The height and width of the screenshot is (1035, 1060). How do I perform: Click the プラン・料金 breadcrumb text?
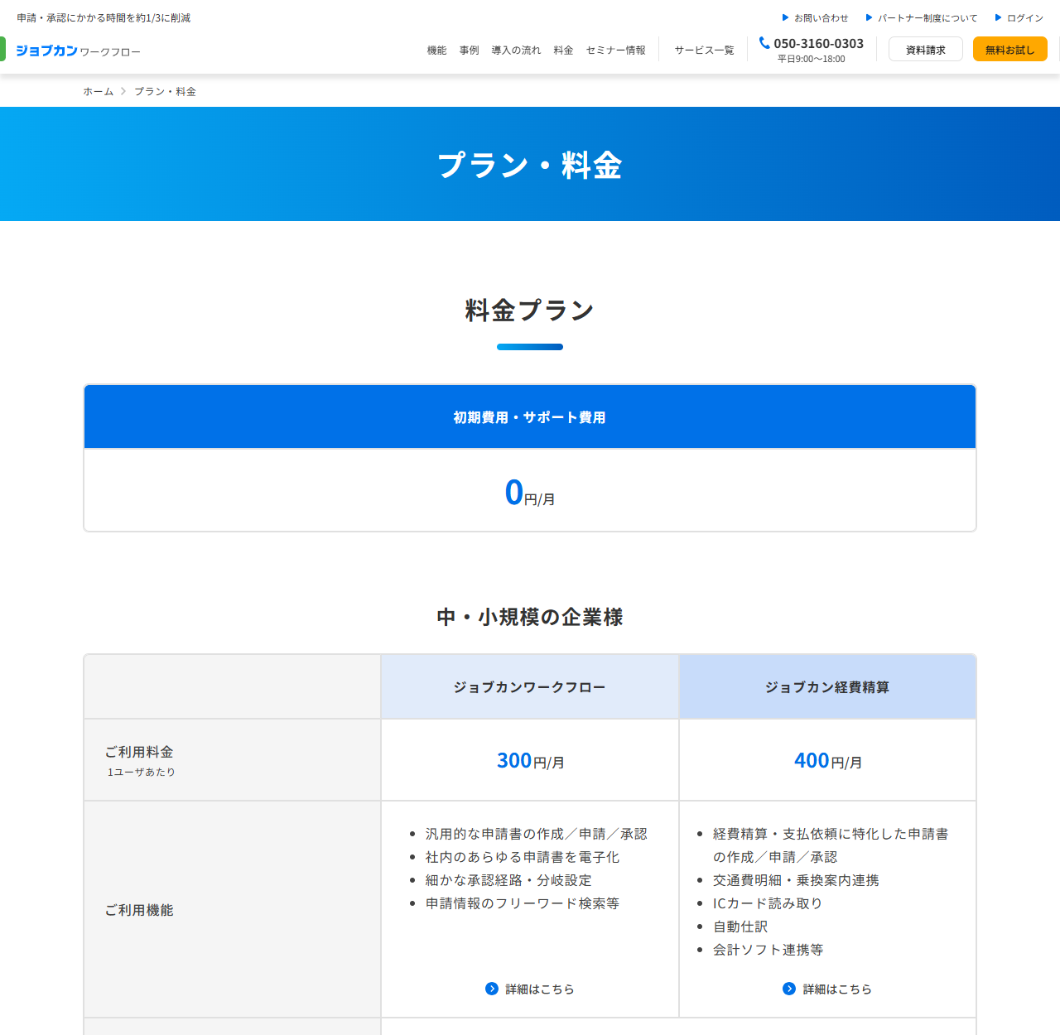click(x=165, y=91)
